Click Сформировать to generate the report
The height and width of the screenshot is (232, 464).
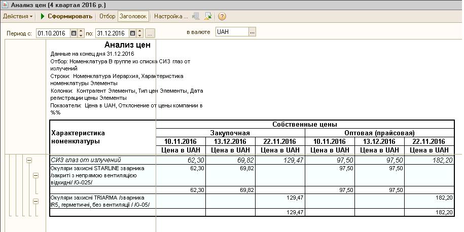[66, 16]
